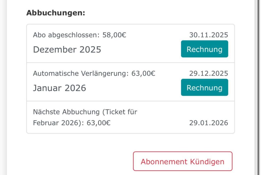Click the Dezember 2025 label

[x=67, y=49]
